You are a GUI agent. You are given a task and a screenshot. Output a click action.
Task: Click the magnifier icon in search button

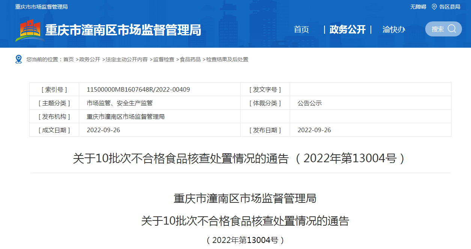pyautogui.click(x=452, y=29)
